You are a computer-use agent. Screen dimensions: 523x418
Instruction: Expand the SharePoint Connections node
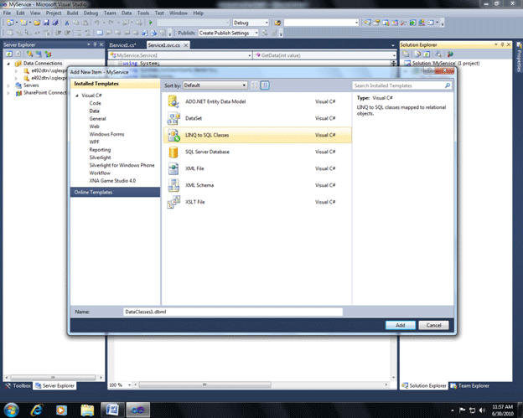[8, 93]
